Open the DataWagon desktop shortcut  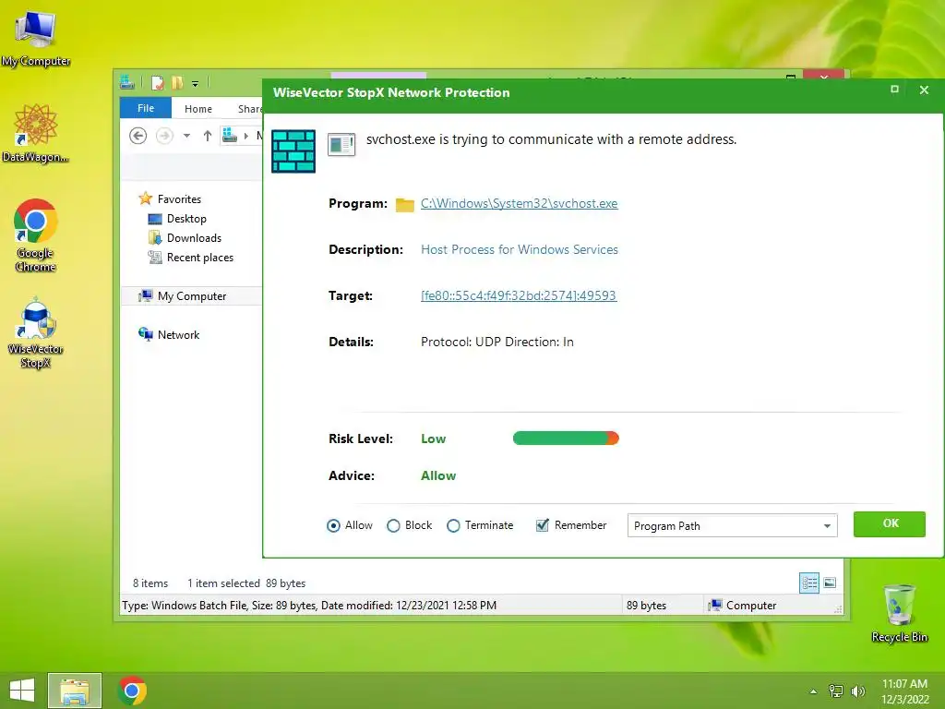point(36,133)
